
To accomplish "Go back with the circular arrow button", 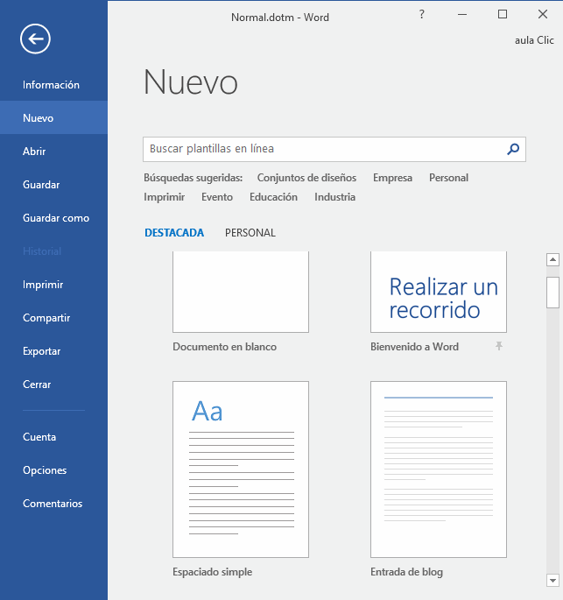I will pyautogui.click(x=35, y=39).
